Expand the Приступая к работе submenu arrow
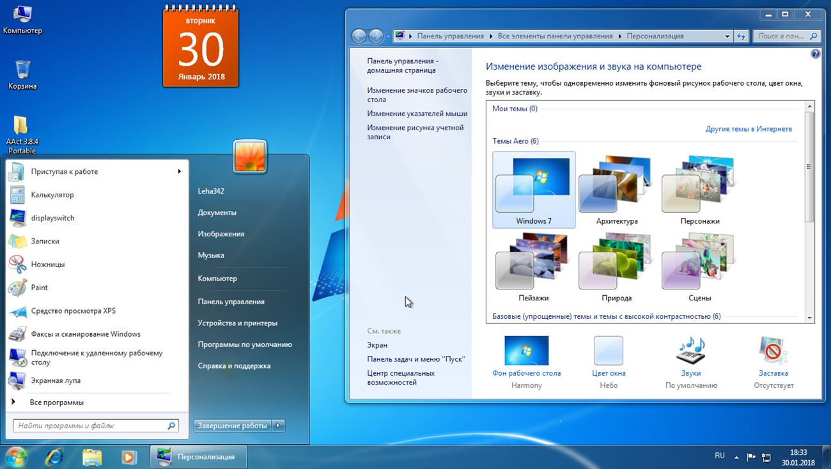The image size is (831, 469). [x=180, y=171]
